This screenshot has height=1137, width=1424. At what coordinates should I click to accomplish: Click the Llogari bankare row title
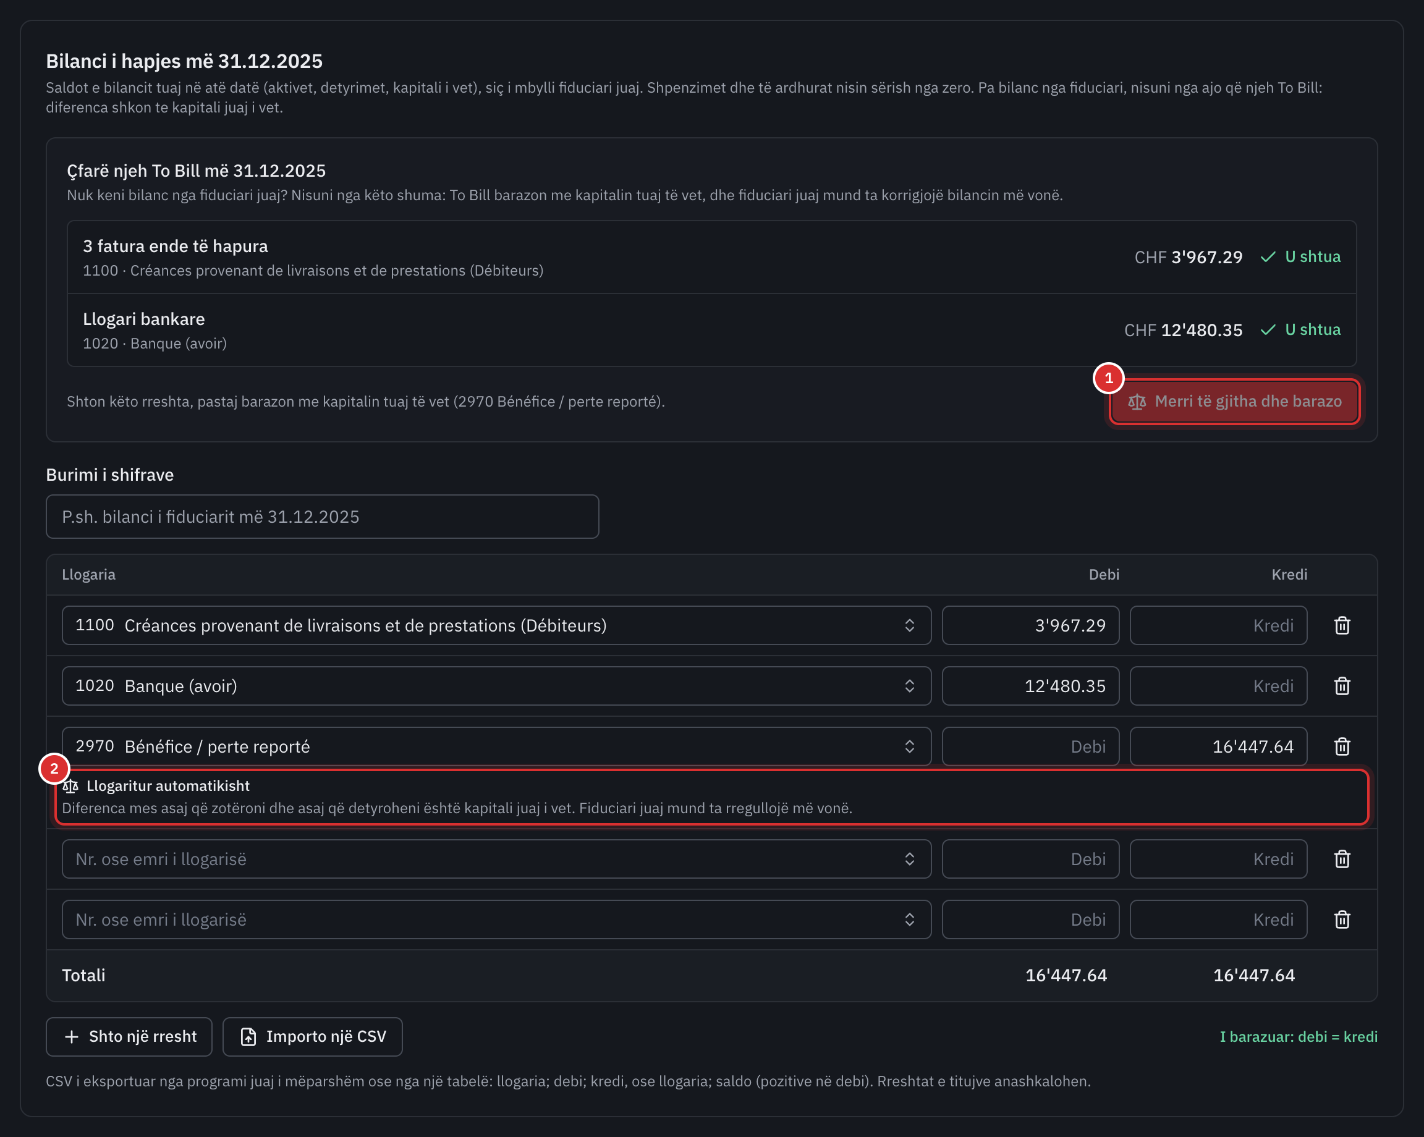pos(144,319)
